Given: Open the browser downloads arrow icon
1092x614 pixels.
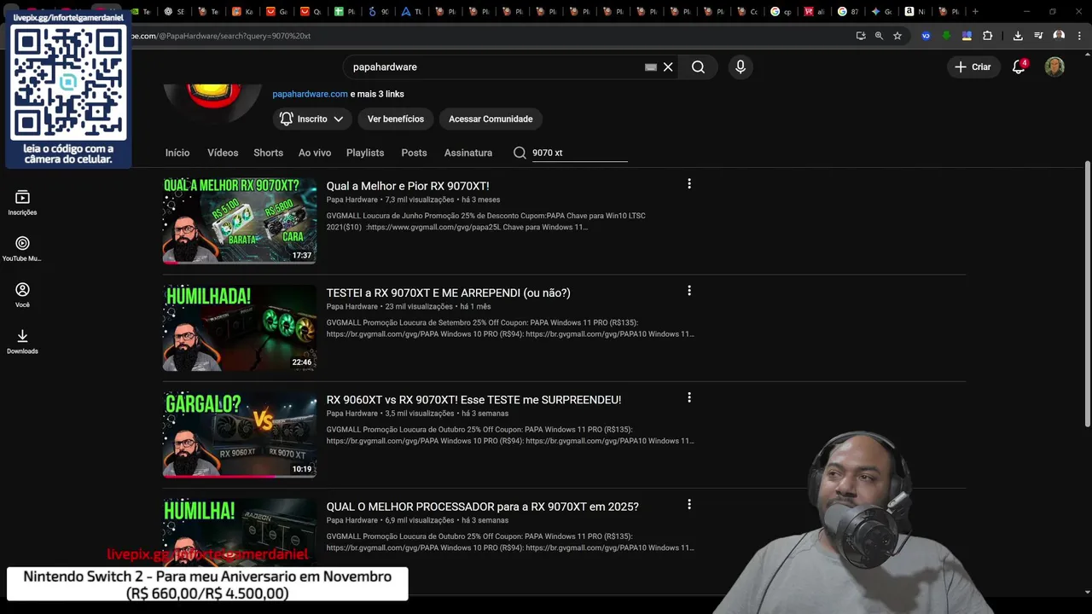Looking at the screenshot, I should pyautogui.click(x=1018, y=36).
